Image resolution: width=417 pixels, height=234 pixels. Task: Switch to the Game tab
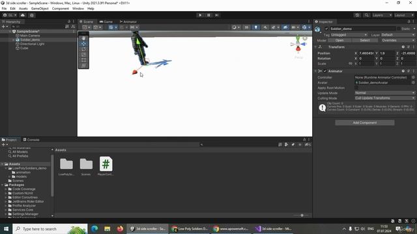(106, 21)
